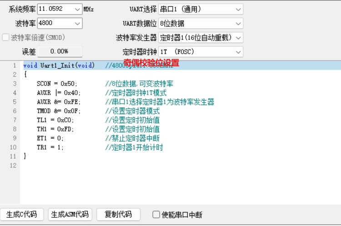Click the 生成ASM代码 button
This screenshot has width=341, height=226.
click(70, 215)
